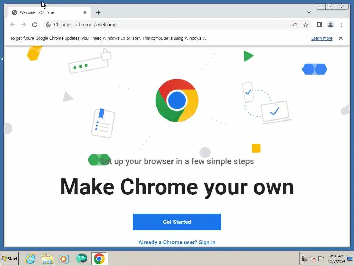The width and height of the screenshot is (354, 266).
Task: Restore down the Chrome window
Action: (x=330, y=7)
